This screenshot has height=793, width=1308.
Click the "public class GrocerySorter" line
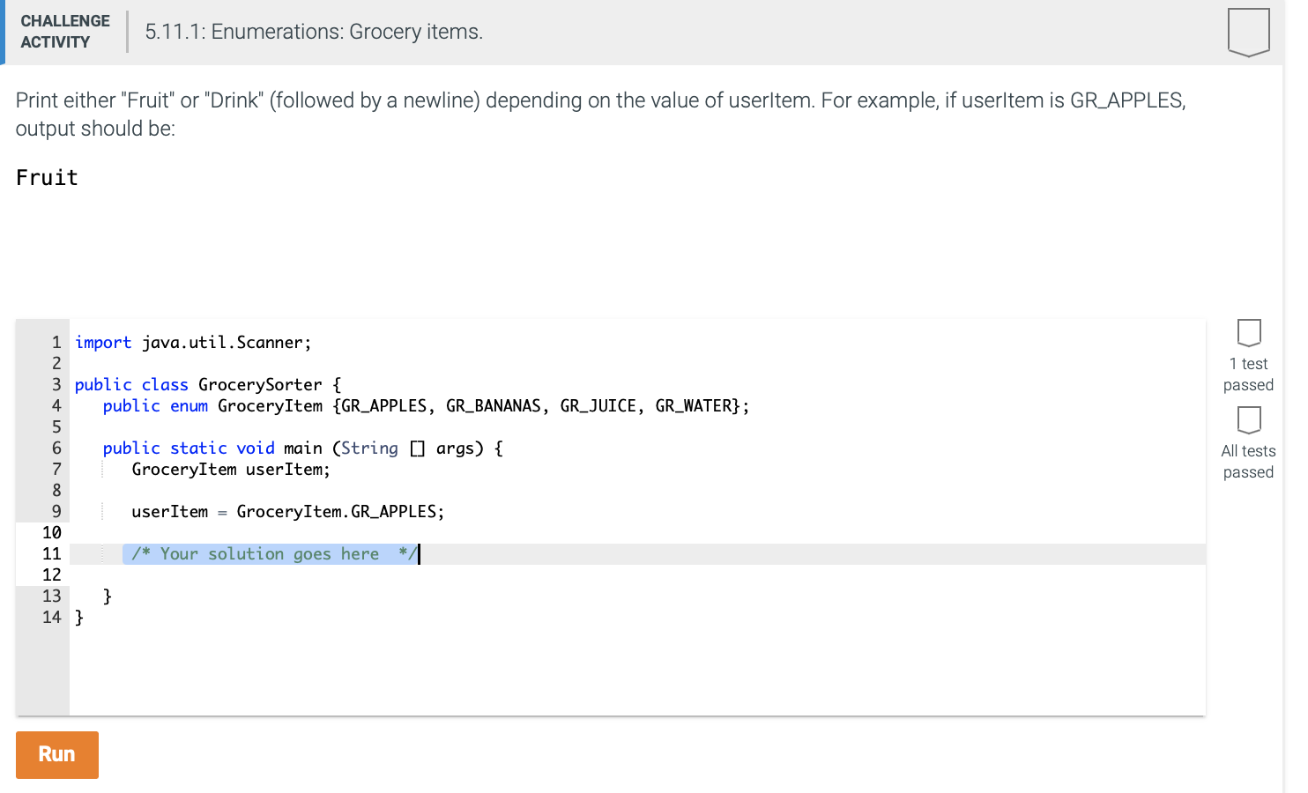207,385
